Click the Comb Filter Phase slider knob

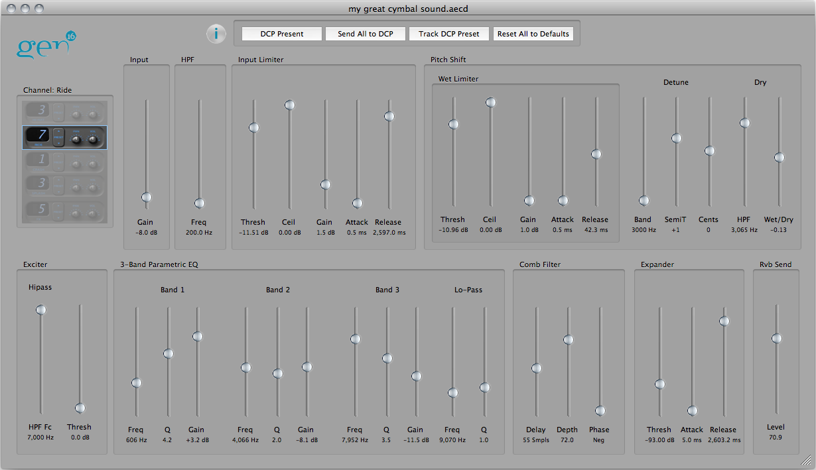click(600, 410)
